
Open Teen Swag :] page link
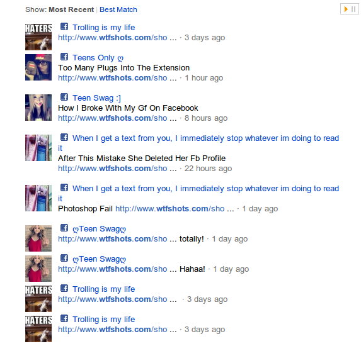(96, 98)
